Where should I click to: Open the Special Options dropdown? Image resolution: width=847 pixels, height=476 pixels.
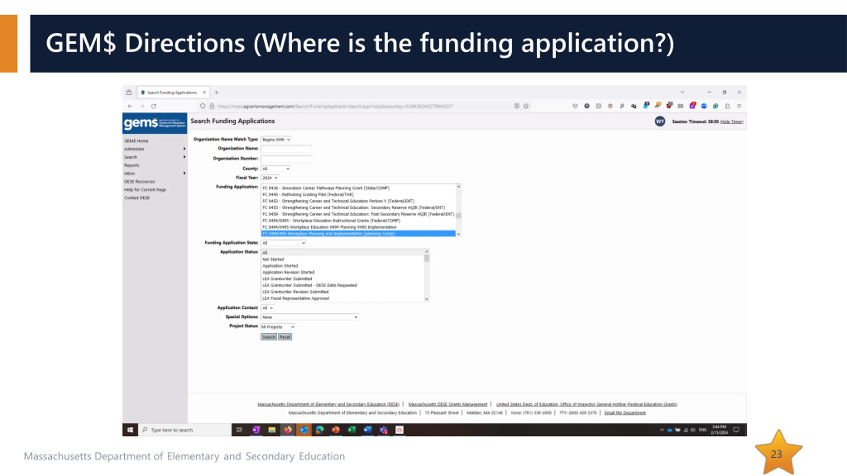point(310,317)
